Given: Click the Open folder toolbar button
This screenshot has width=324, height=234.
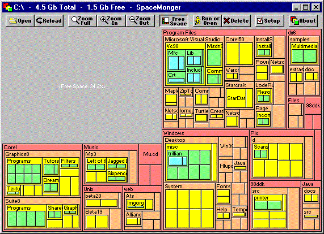Looking at the screenshot, I should coord(20,21).
